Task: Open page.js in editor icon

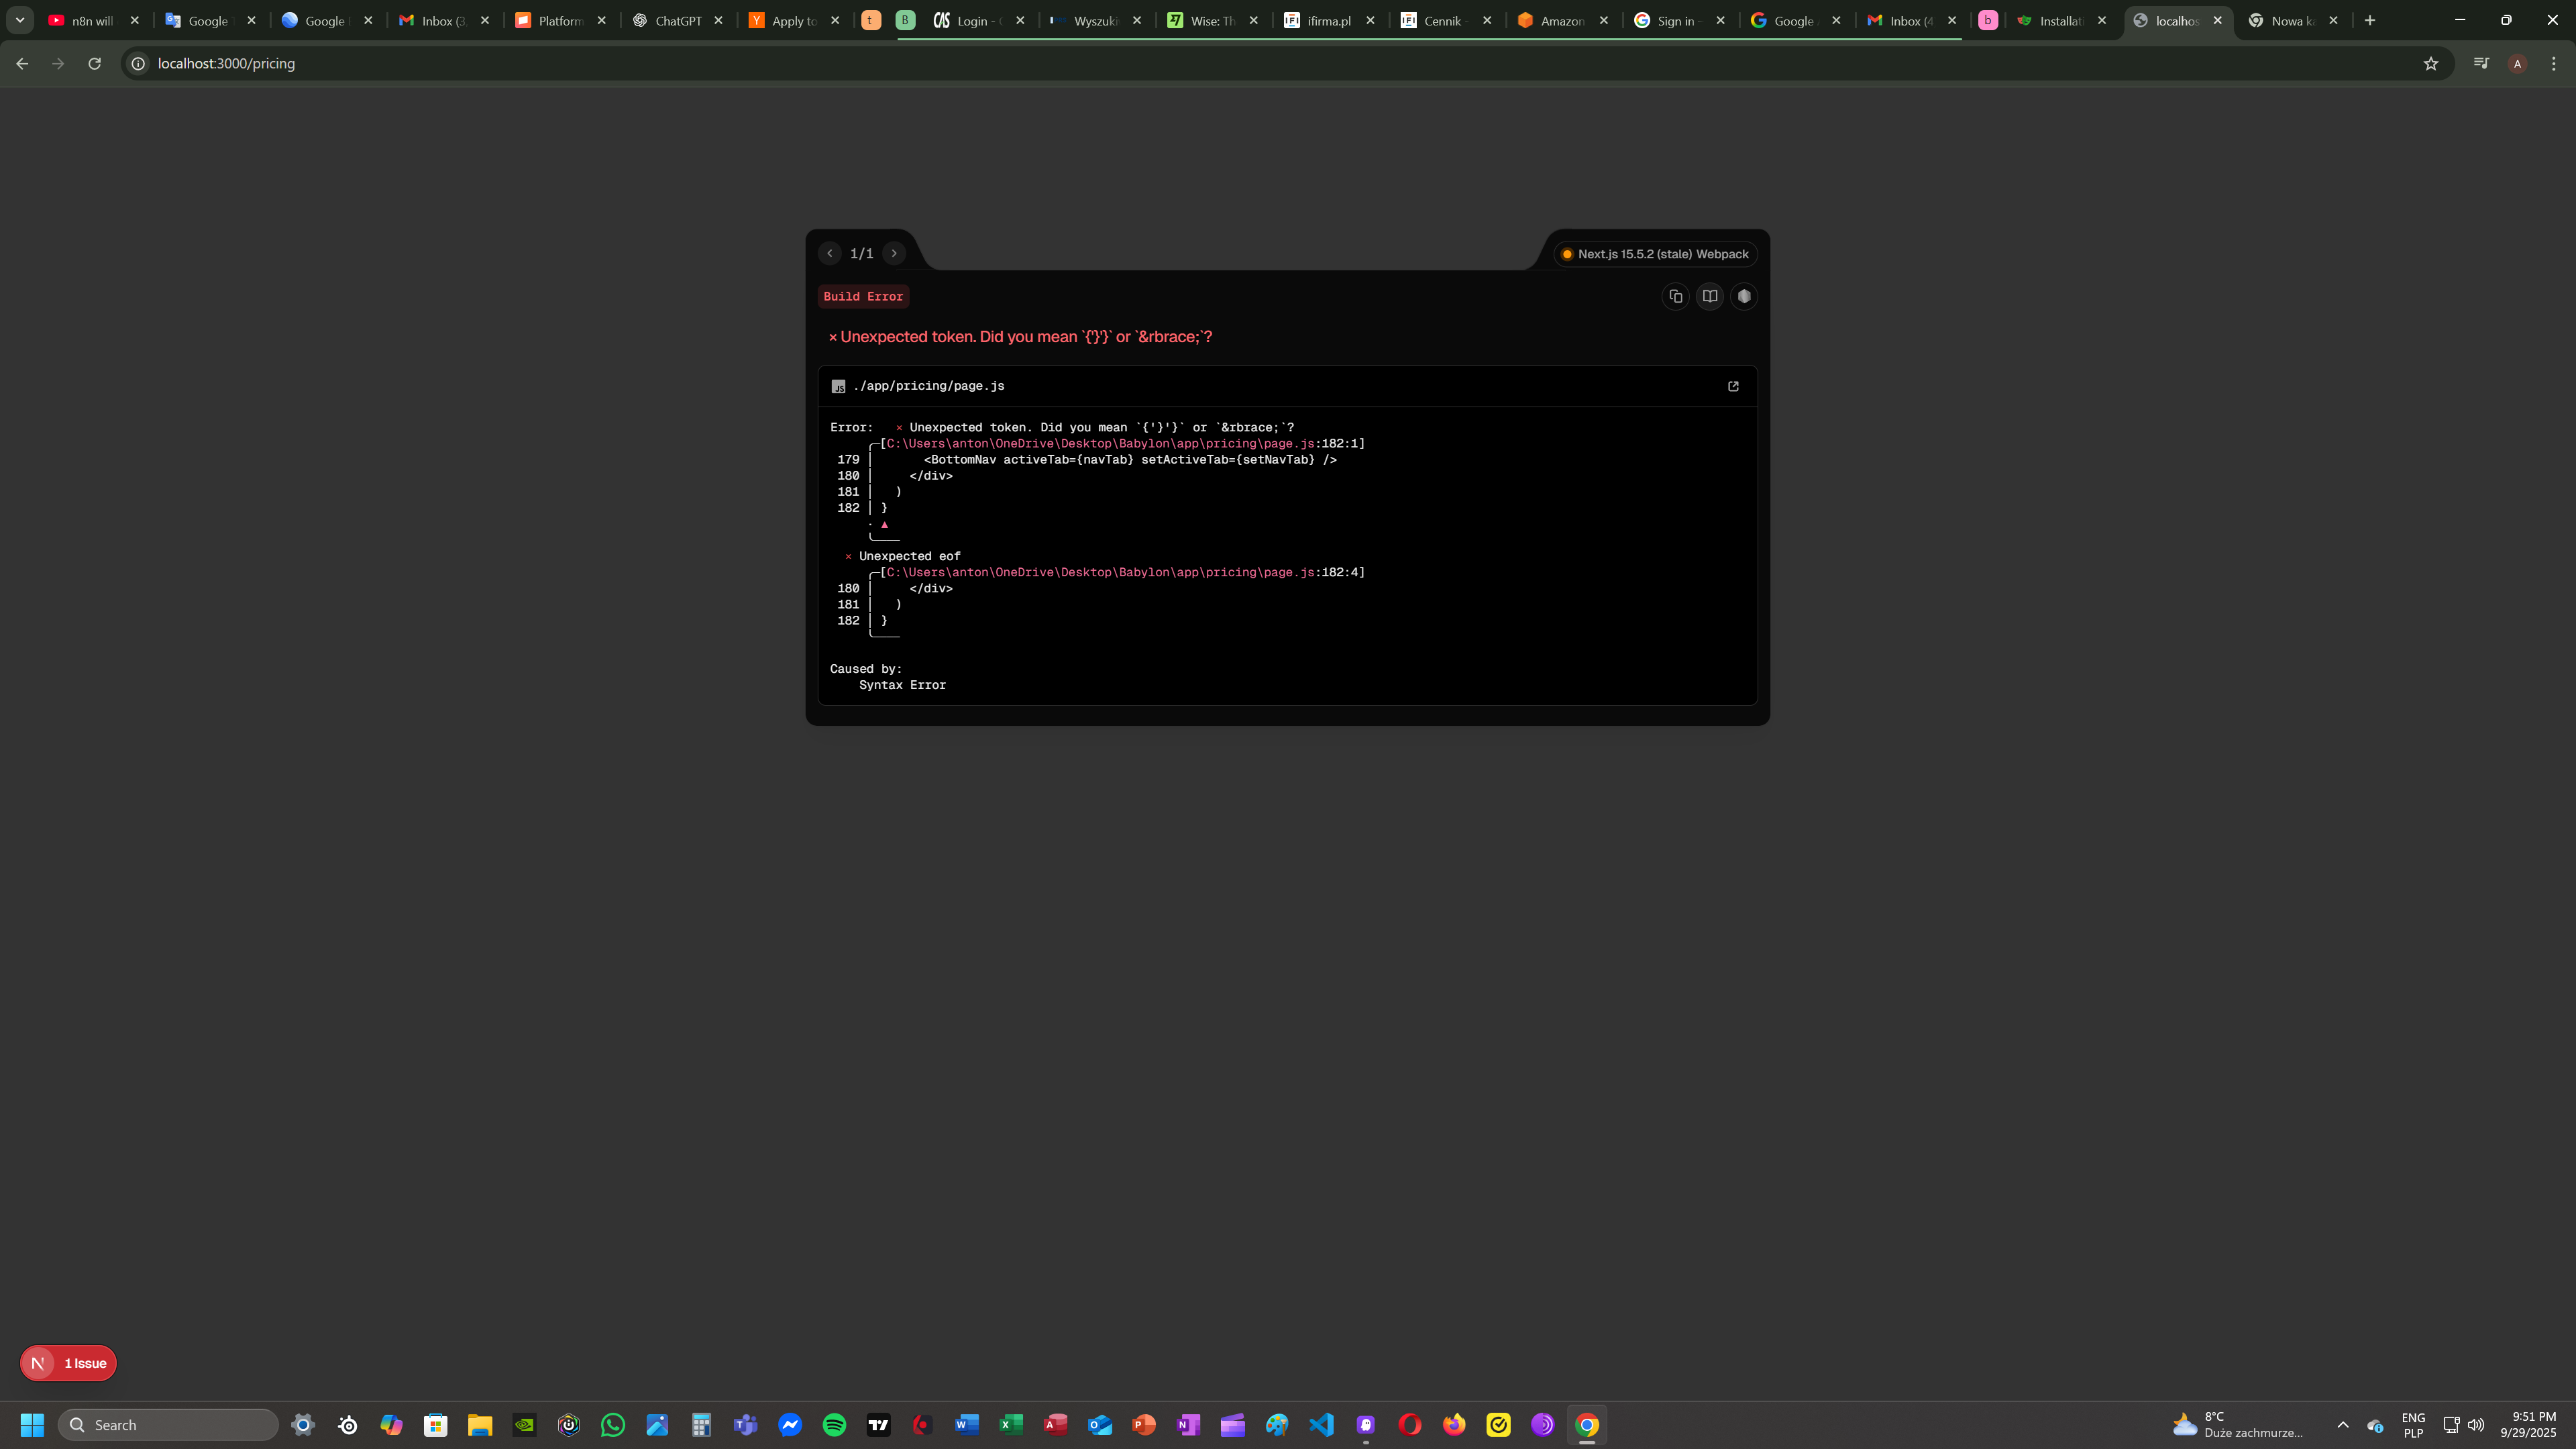Action: point(1733,386)
